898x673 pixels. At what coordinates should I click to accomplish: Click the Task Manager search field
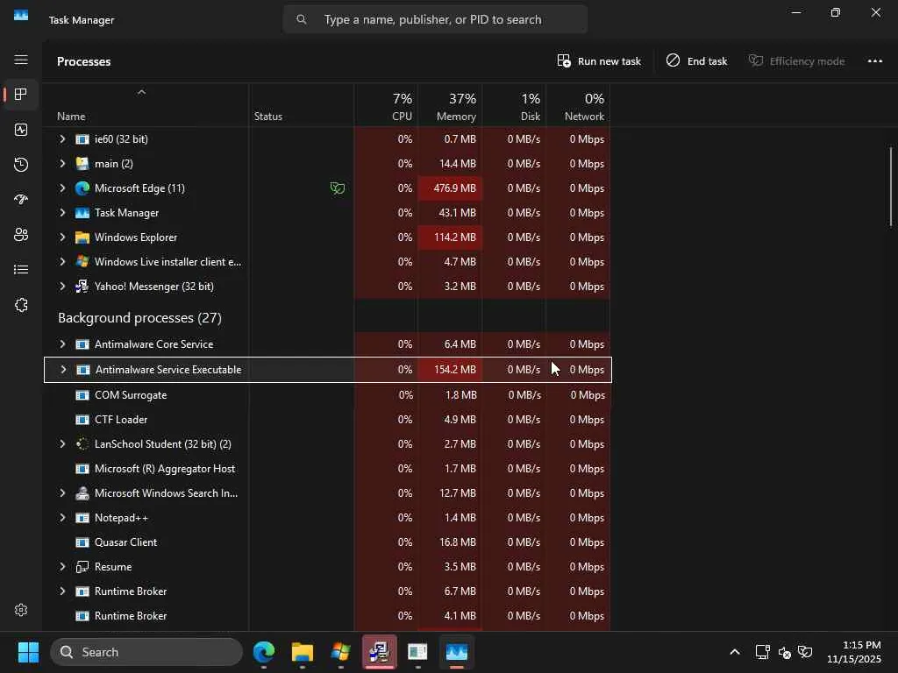click(x=435, y=19)
